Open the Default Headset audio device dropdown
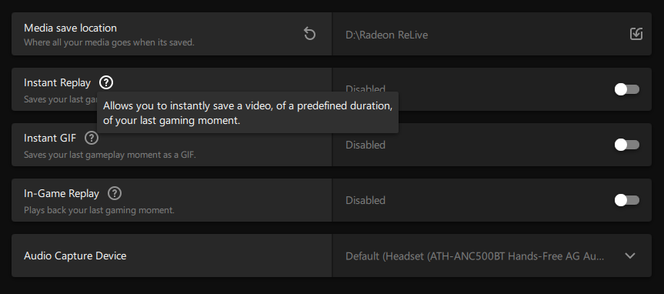664x294 pixels. tap(492, 256)
